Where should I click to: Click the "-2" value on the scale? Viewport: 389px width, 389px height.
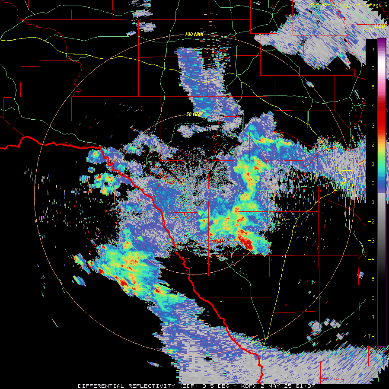[x=371, y=221]
